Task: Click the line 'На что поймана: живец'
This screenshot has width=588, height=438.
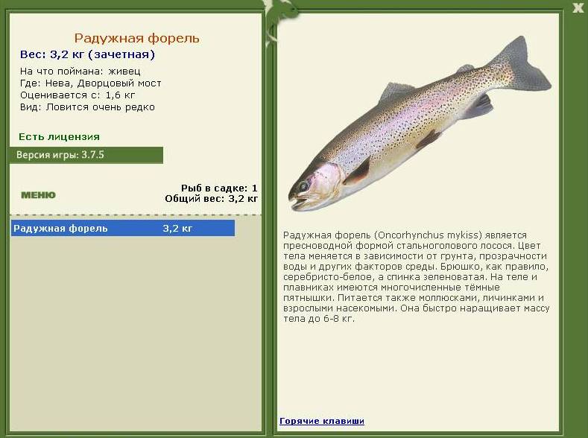Action: [80, 72]
